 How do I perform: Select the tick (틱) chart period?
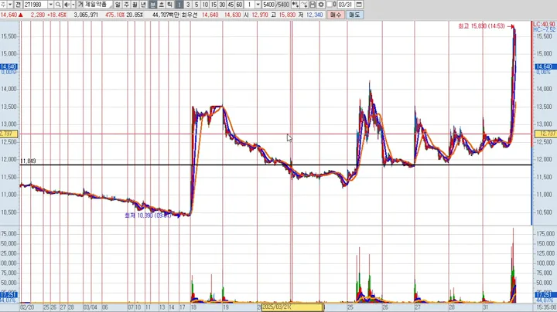click(169, 5)
